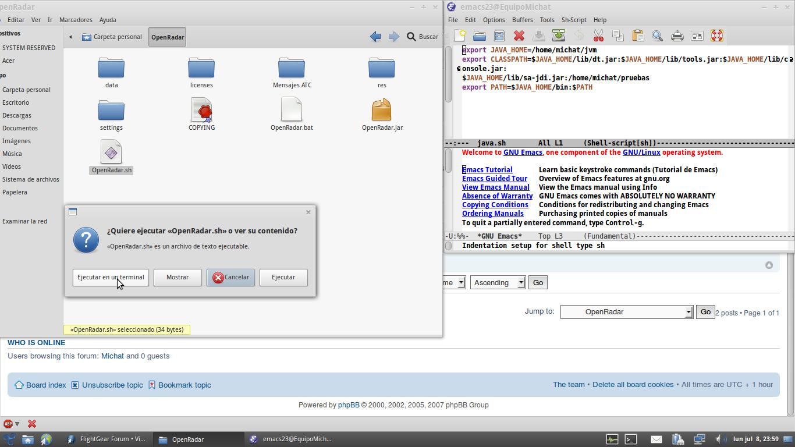Click the printer icon in Emacs toolbar
The image size is (795, 447).
(677, 36)
